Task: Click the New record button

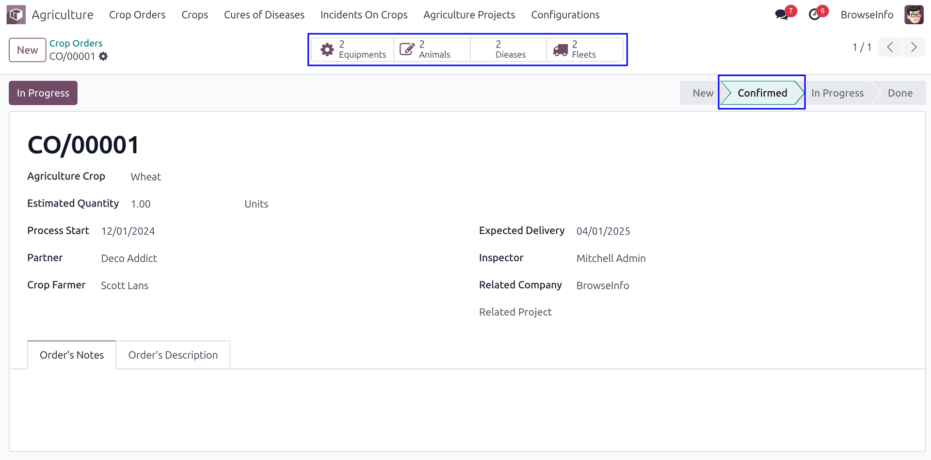Action: pos(28,50)
